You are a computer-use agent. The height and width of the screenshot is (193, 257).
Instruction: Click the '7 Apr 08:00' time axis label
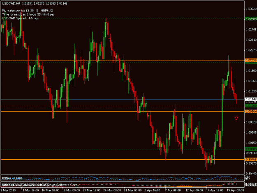[x=173, y=191]
